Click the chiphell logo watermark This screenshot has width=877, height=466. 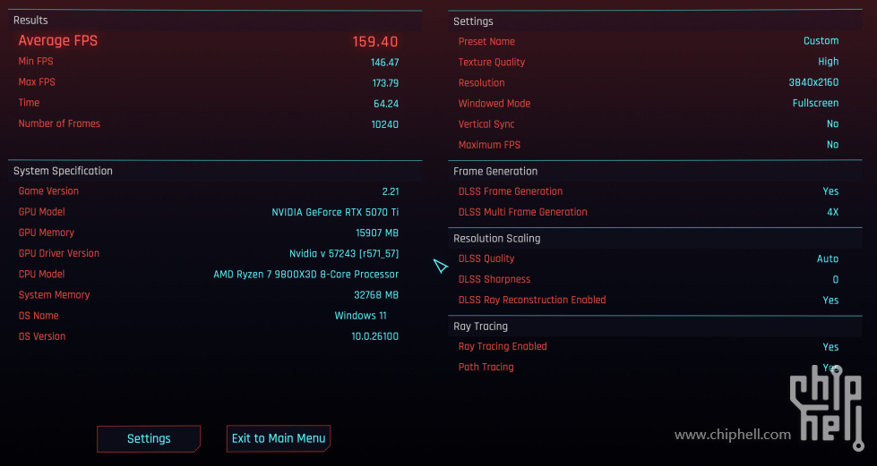(x=827, y=412)
